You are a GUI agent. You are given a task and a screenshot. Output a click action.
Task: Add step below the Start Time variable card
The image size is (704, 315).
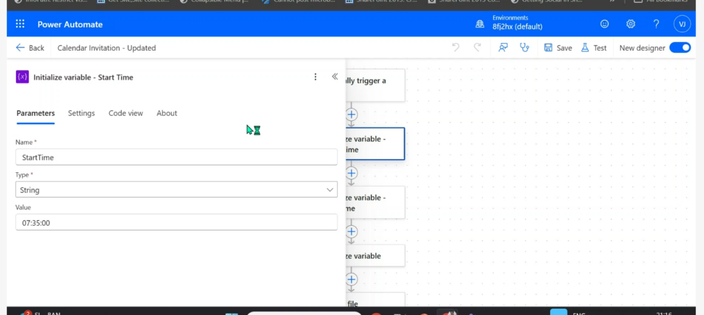tap(351, 173)
